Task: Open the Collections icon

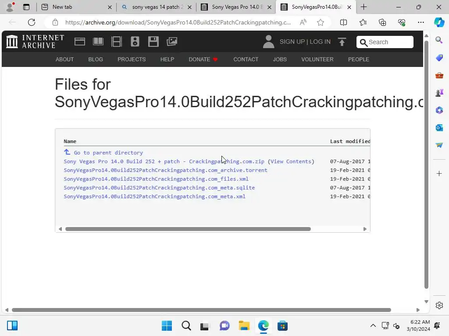Action: pyautogui.click(x=382, y=22)
